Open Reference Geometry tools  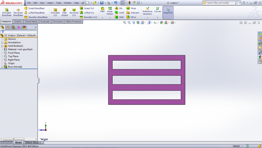pyautogui.click(x=147, y=11)
